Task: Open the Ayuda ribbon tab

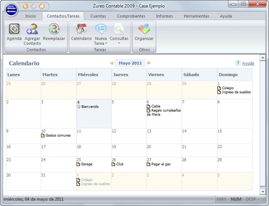Action: tap(226, 16)
